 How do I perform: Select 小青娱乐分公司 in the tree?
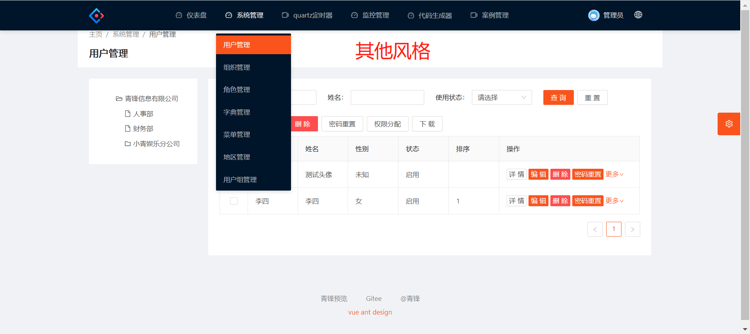point(157,144)
